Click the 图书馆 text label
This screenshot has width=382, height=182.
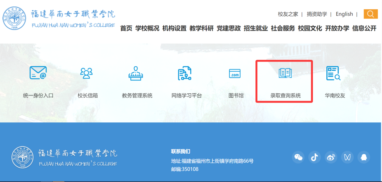pyautogui.click(x=236, y=95)
